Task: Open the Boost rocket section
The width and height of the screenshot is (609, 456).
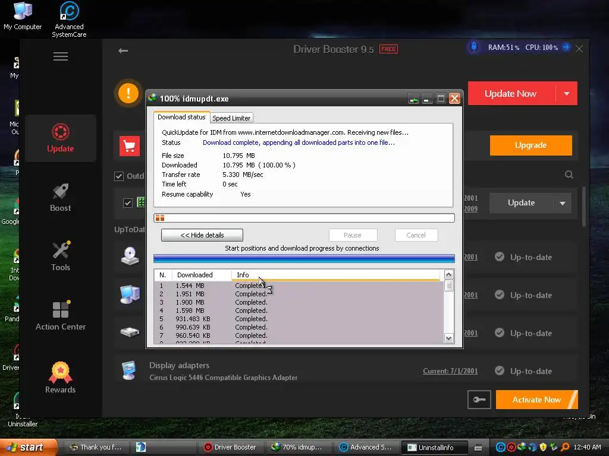Action: click(x=61, y=198)
